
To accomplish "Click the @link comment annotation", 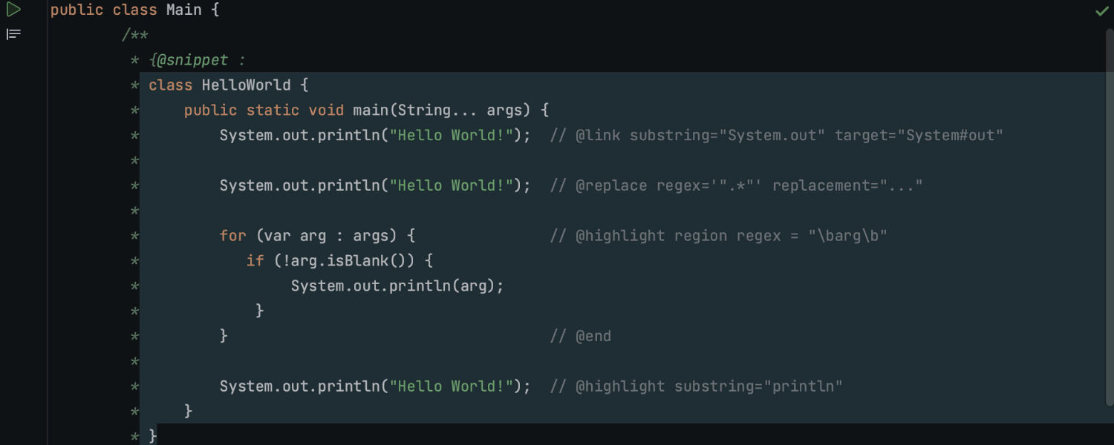I will (600, 135).
